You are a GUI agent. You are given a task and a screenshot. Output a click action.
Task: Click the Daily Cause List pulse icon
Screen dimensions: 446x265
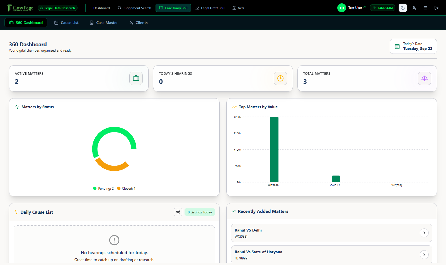pyautogui.click(x=16, y=212)
